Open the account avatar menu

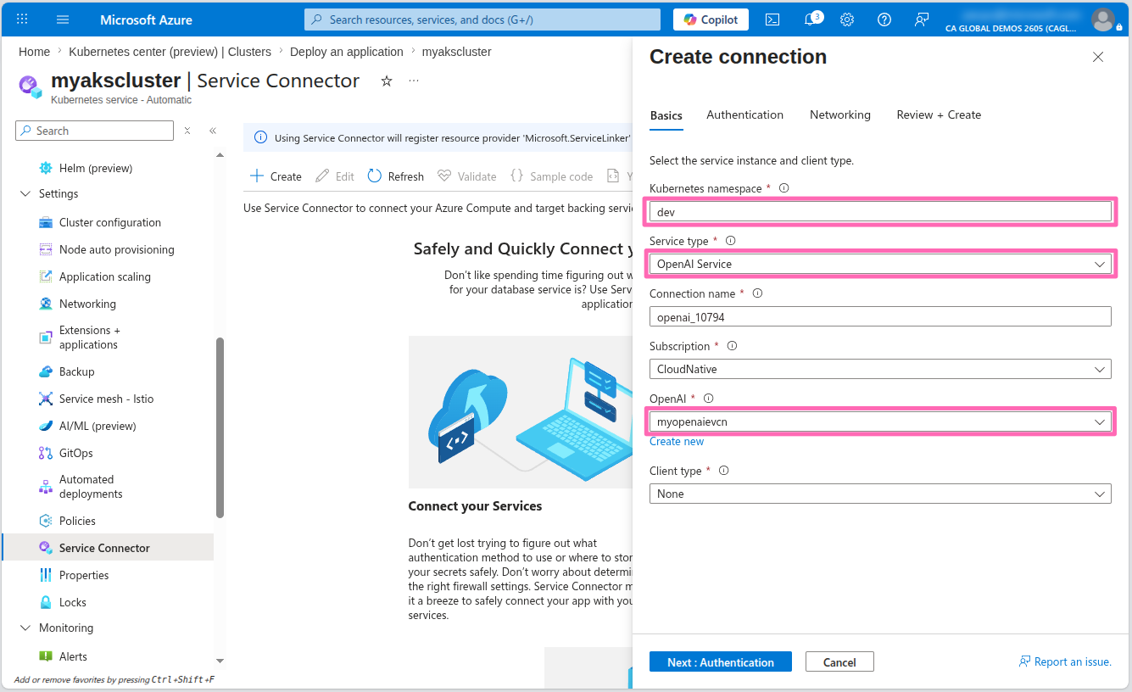tap(1103, 19)
